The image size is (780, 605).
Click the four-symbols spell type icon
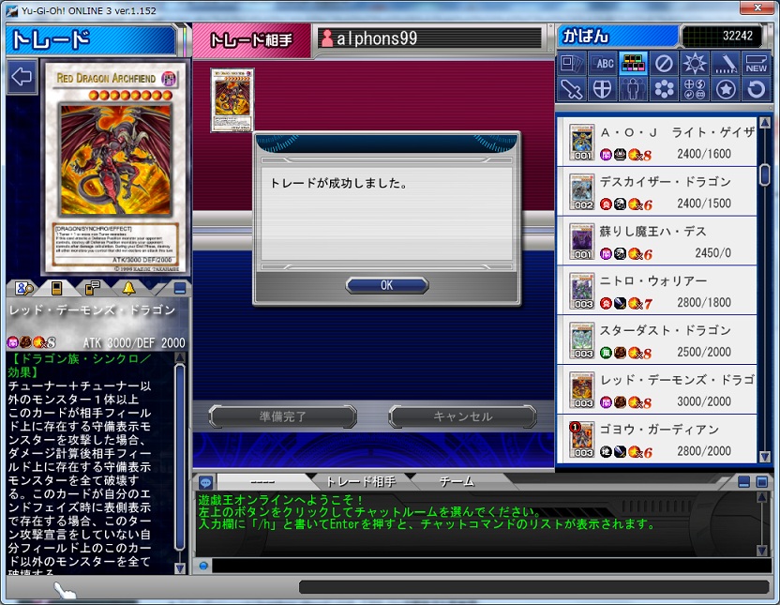695,89
